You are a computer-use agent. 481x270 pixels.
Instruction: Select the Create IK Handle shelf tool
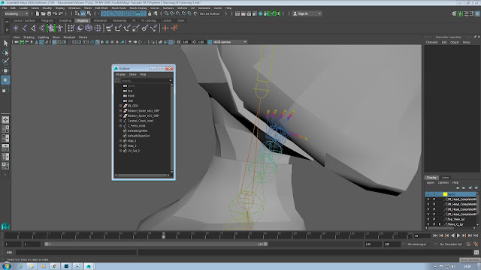33,28
